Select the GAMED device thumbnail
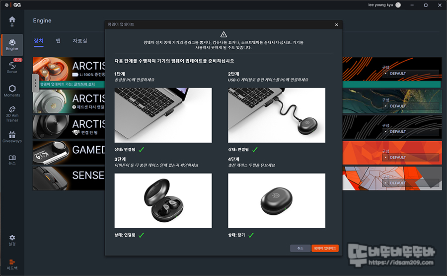Screen dimensions: 447x276 [x=51, y=152]
